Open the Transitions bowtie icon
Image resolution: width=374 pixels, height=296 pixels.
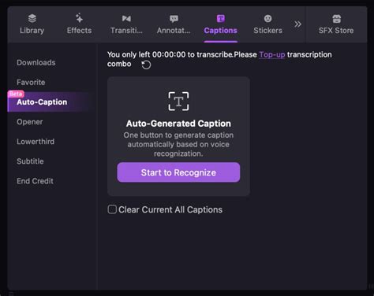126,18
